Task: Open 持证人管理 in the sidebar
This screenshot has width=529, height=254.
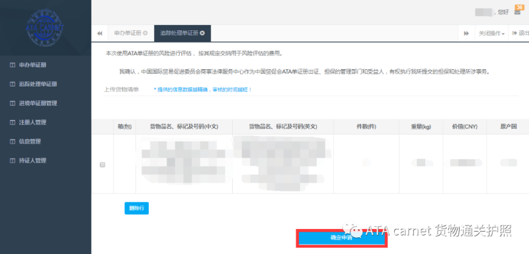Action: pos(32,160)
